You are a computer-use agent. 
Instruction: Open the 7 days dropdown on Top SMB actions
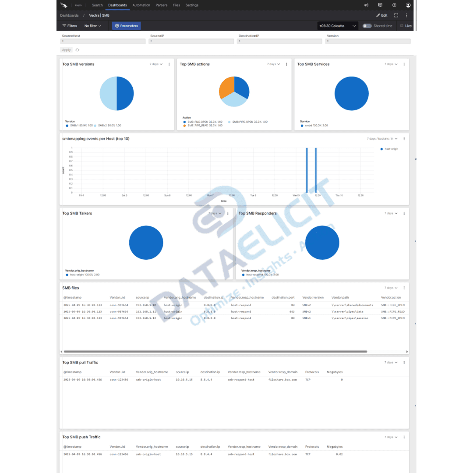273,64
